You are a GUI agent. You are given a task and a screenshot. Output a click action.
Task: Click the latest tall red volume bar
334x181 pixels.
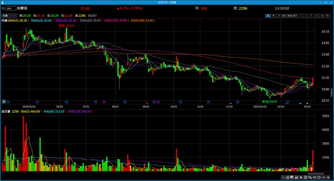(x=313, y=160)
